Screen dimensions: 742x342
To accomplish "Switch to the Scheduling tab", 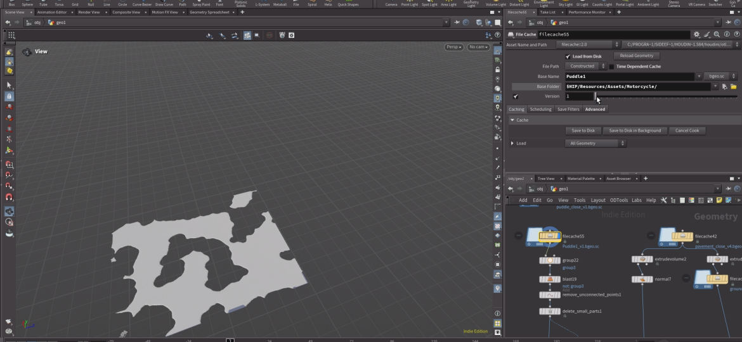I will point(540,109).
